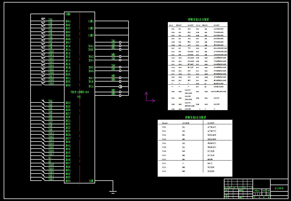
Task: Click the "LED 灯" cell in the output table
Action: 210,164
